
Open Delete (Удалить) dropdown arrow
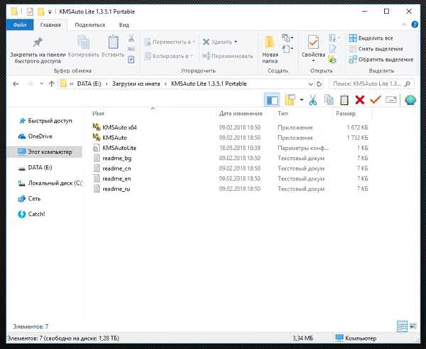pyautogui.click(x=236, y=42)
